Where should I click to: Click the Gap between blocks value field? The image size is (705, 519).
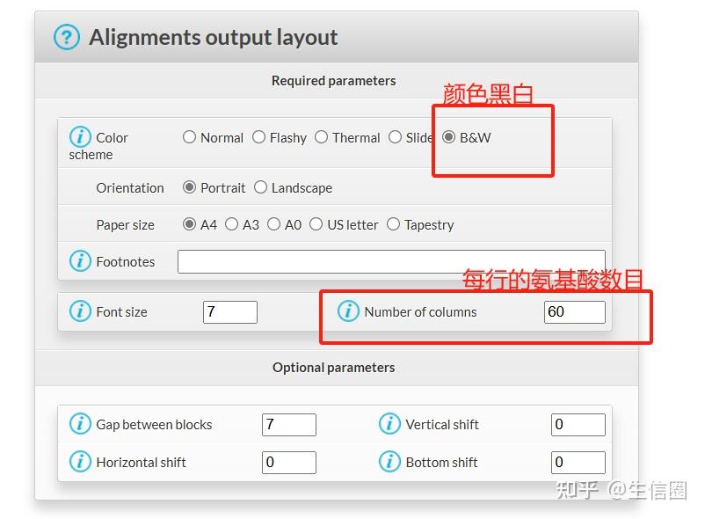click(x=289, y=425)
